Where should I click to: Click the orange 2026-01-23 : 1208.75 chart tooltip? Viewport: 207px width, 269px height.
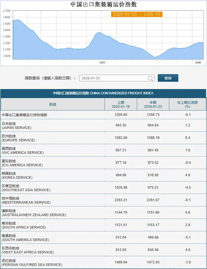(137, 14)
